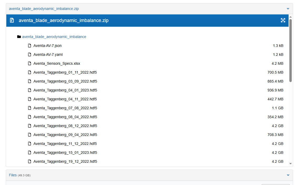The image size is (297, 185).
Task: Select Aventa_Sensors_Specs.xlsx file name
Action: 57,63
